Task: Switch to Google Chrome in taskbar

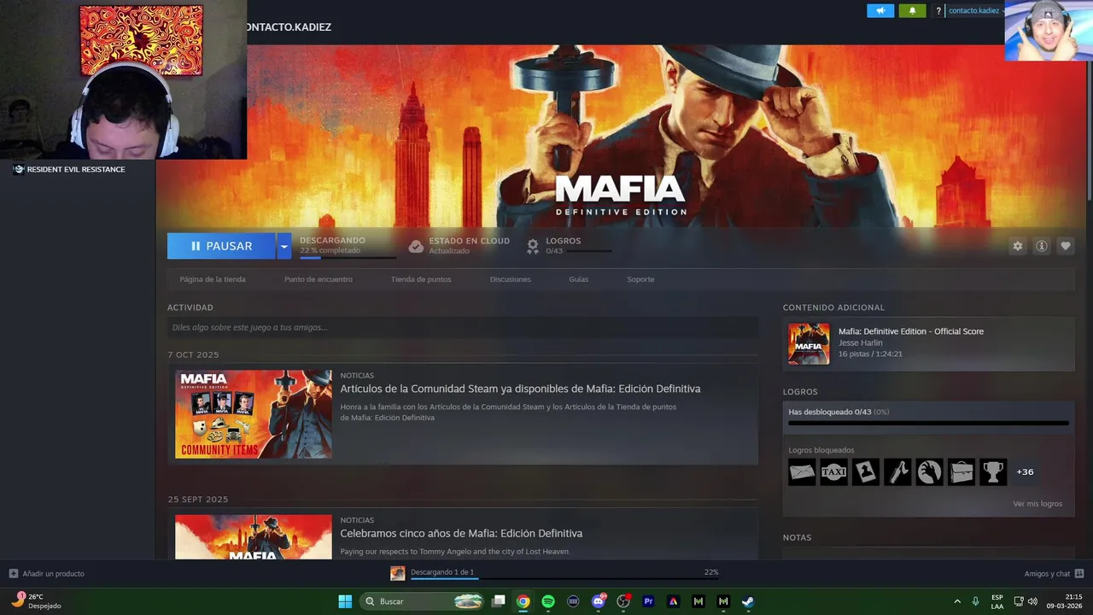Action: [523, 601]
